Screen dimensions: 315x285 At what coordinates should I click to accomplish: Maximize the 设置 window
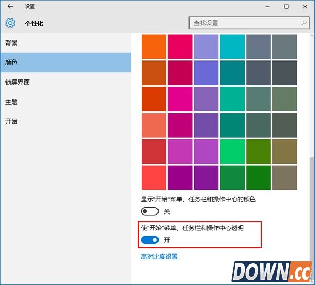pos(286,7)
